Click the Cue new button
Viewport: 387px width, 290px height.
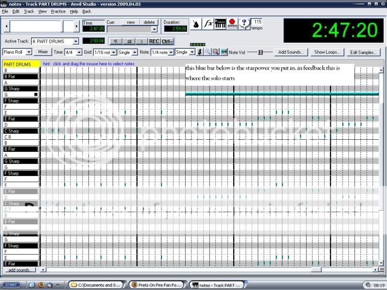point(131,22)
